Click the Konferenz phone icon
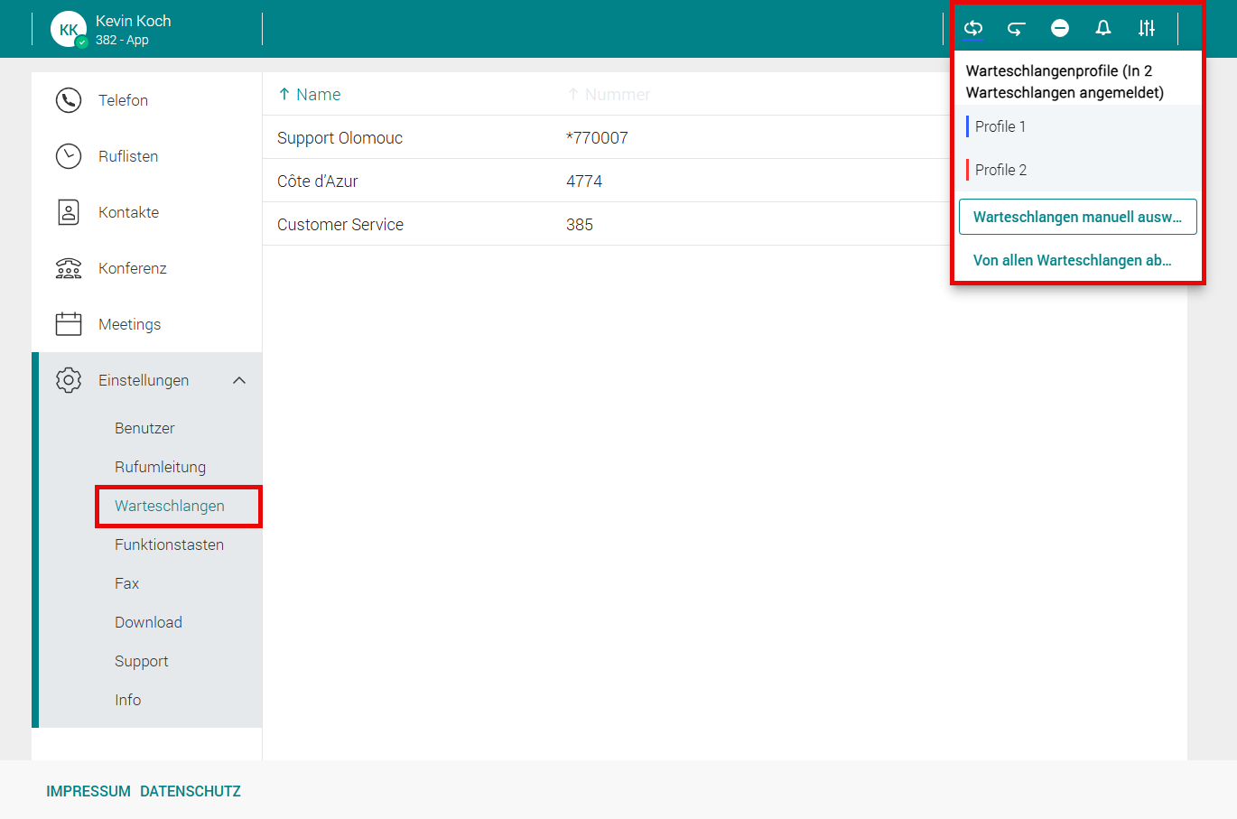 pos(69,268)
